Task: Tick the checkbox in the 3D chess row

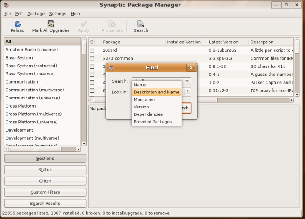Action: [x=92, y=66]
